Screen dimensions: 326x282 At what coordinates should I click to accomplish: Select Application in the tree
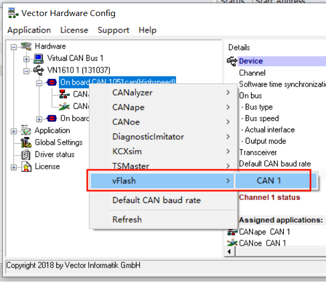tap(52, 130)
